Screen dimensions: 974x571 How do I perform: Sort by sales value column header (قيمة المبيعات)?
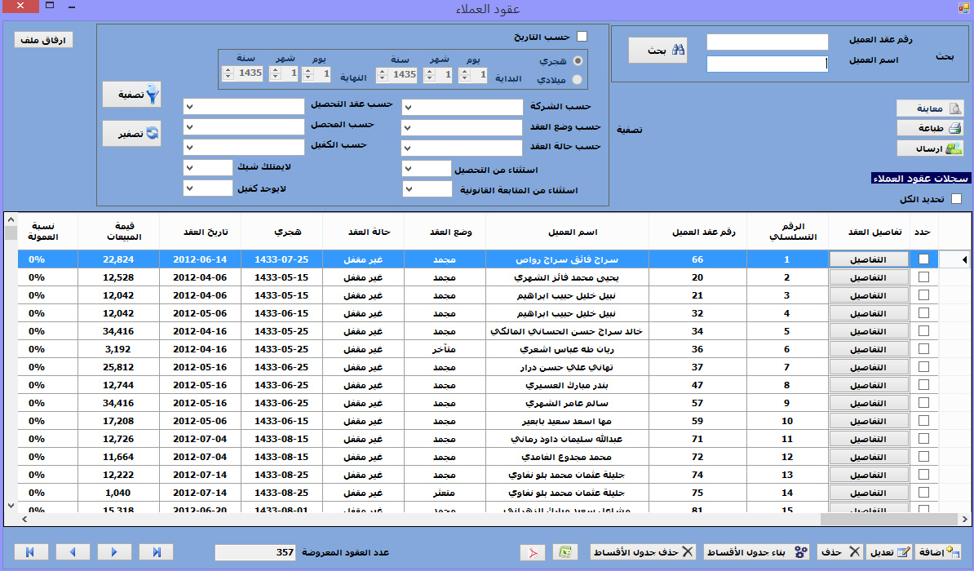click(120, 231)
